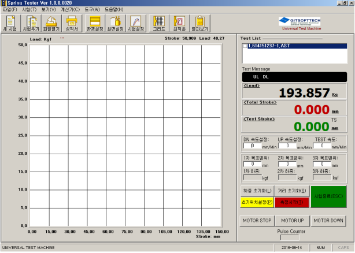Click the MOTOR UP button

click(x=293, y=221)
